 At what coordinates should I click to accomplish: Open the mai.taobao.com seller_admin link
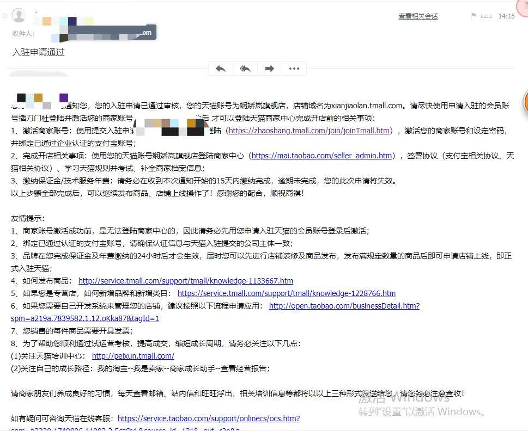point(322,156)
